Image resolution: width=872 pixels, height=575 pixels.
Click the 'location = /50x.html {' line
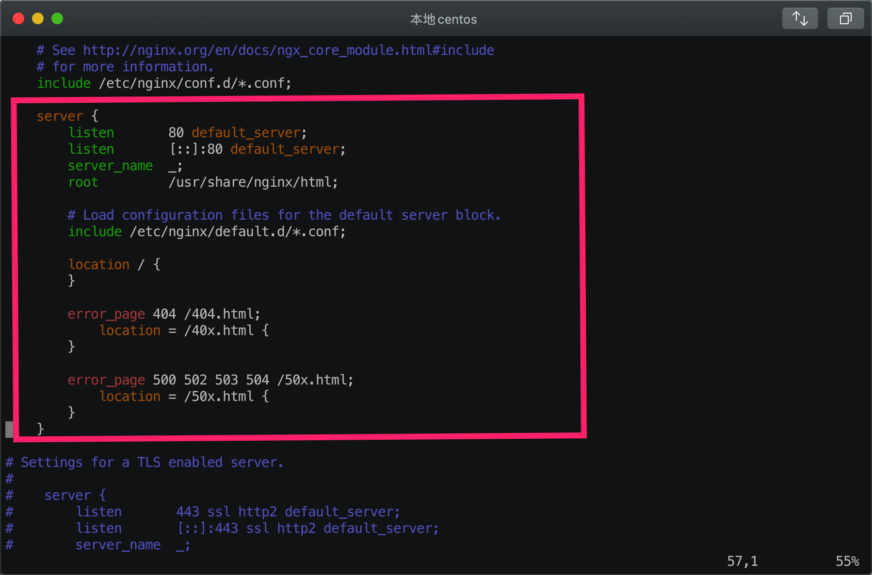[184, 397]
